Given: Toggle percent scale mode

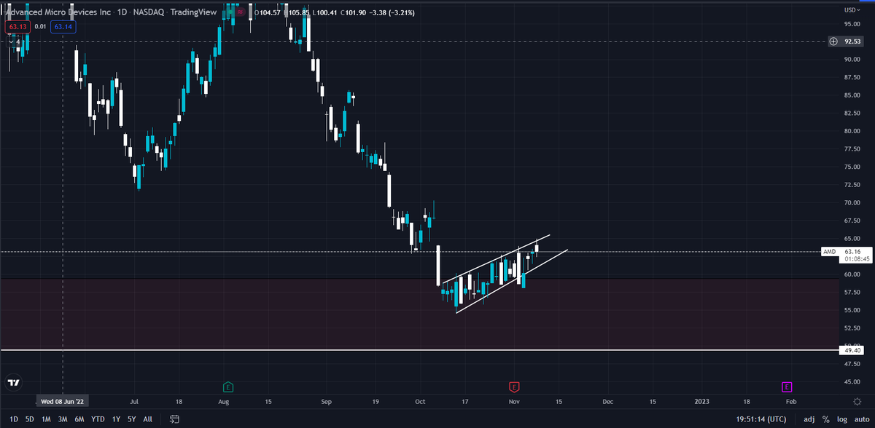Looking at the screenshot, I should point(826,419).
